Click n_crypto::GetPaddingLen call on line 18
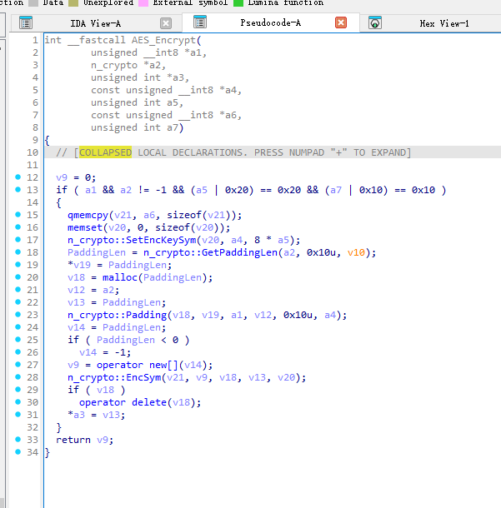 coord(210,252)
